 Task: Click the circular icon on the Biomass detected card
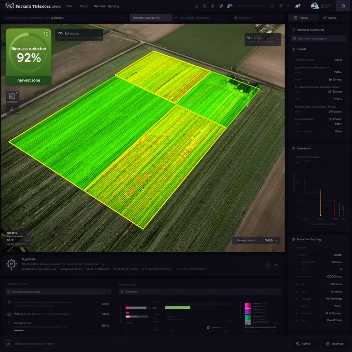coord(47,33)
